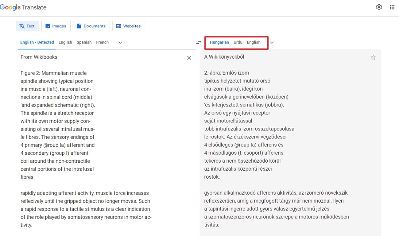Click source line 'central portions of the intrafusal'

coord(57,169)
